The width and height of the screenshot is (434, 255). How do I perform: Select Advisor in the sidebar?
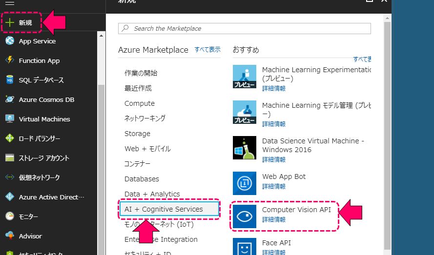pyautogui.click(x=30, y=236)
